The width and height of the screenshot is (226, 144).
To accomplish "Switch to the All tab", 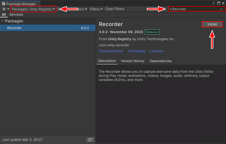I will (x=4, y=15).
